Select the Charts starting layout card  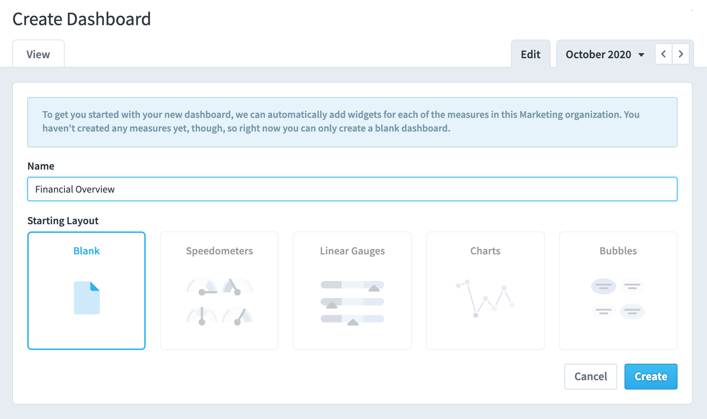coord(485,291)
